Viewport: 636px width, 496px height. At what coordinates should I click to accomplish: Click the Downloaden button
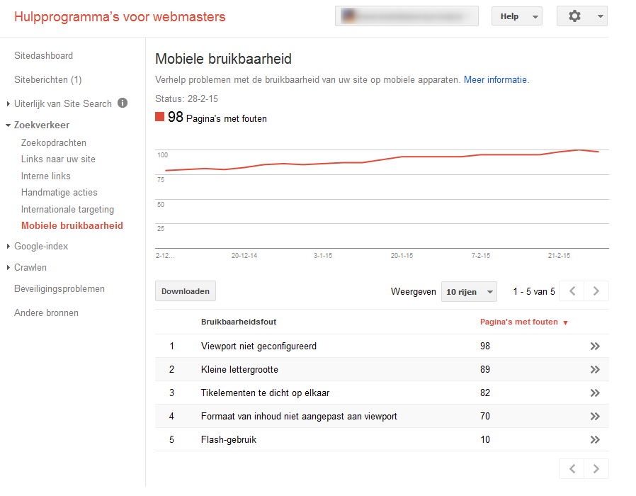pos(186,291)
